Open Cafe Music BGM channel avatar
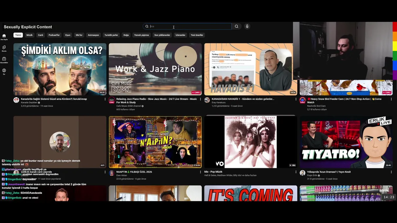Screen dimensions: 397x223 tap(112, 100)
